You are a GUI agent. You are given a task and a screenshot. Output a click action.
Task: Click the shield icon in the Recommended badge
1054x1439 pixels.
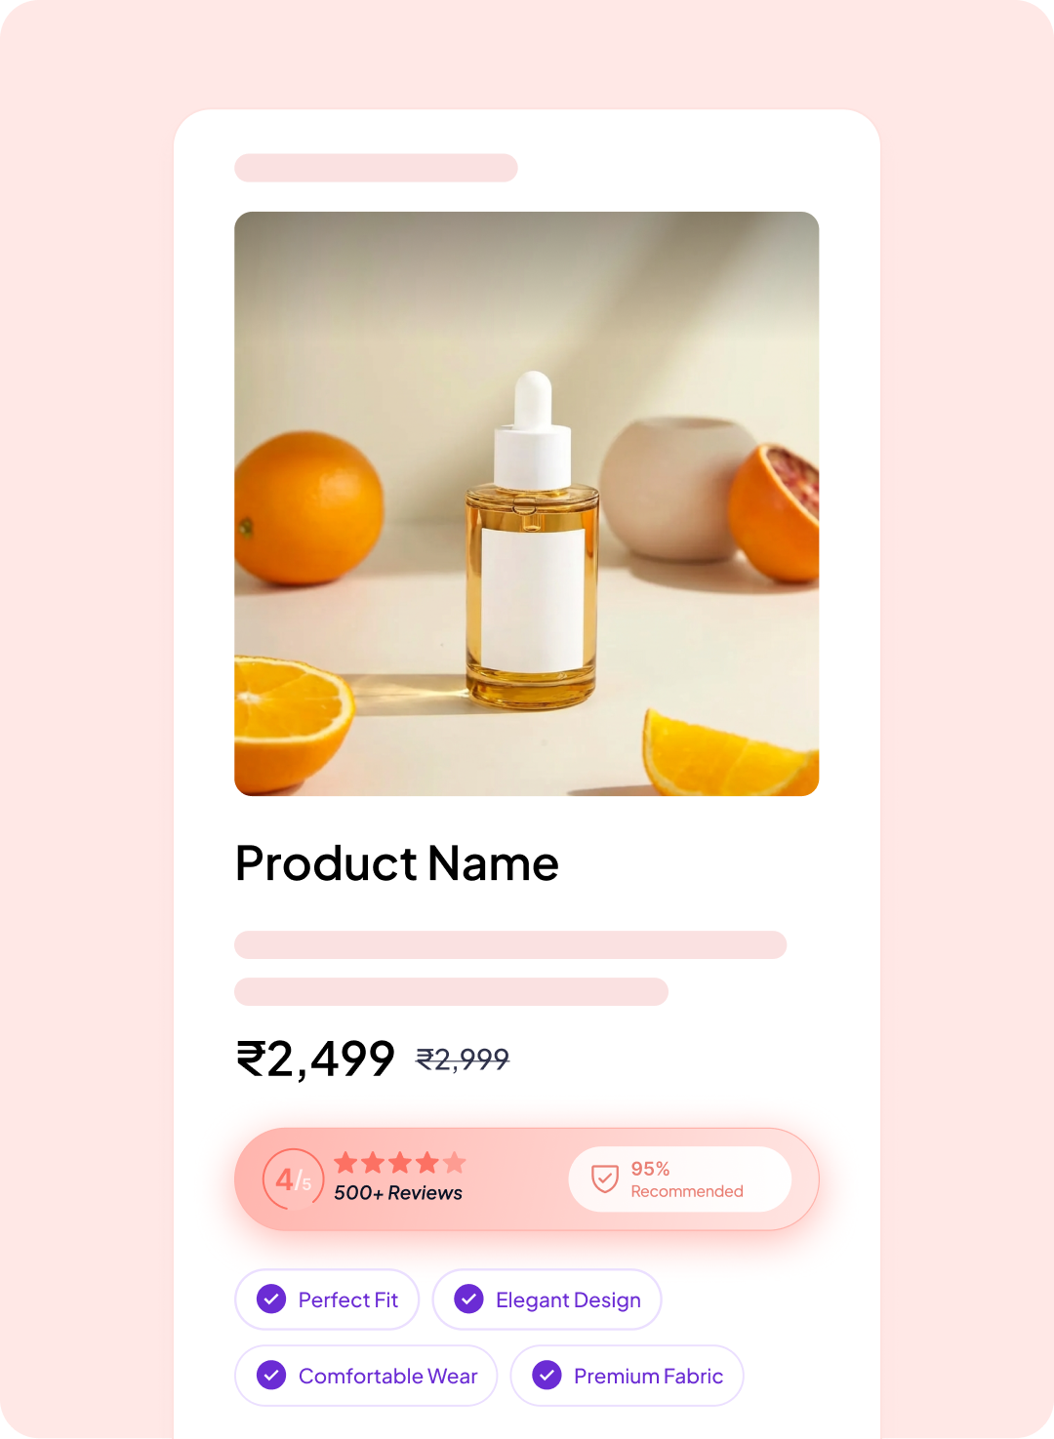coord(605,1179)
